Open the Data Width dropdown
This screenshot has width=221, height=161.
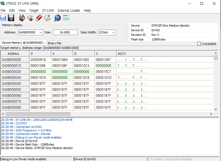tap(113, 33)
